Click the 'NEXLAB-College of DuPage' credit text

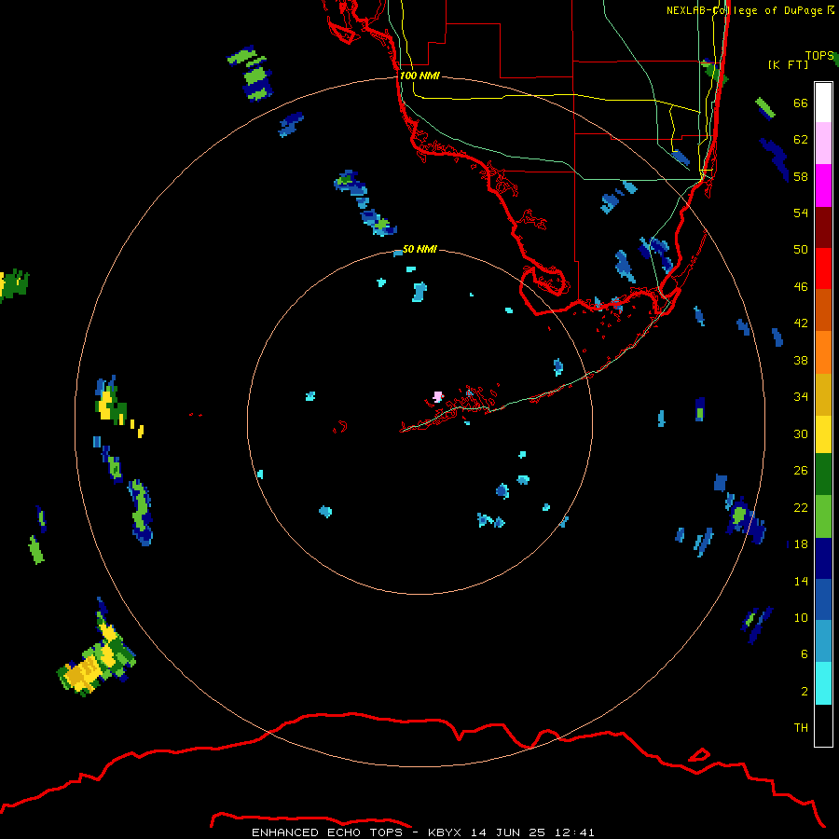click(x=744, y=10)
